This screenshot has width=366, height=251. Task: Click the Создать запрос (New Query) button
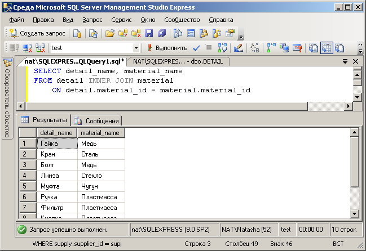(x=37, y=34)
